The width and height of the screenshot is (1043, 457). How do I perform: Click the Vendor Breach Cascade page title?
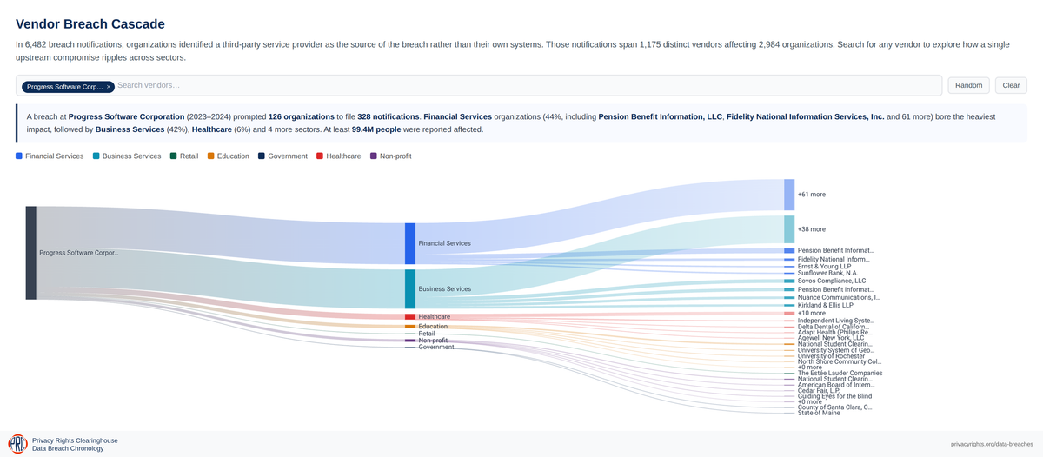click(90, 24)
